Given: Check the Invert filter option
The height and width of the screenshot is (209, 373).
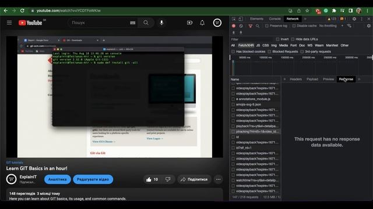Looking at the screenshot, I should 277,39.
